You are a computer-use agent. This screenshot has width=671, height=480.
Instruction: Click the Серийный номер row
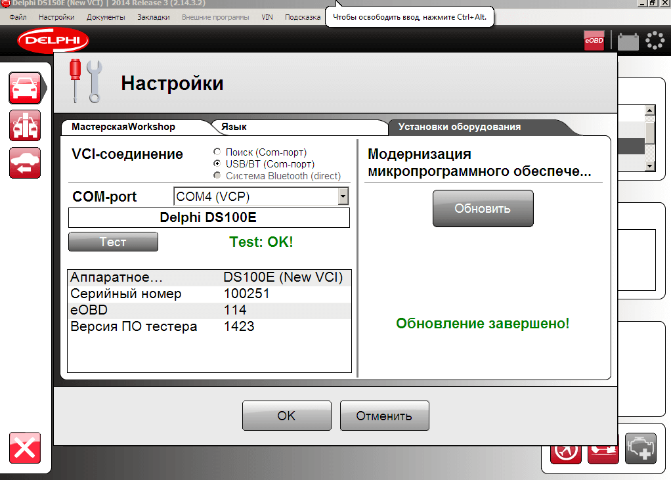(x=209, y=294)
